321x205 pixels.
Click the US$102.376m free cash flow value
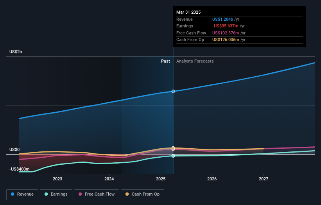pyautogui.click(x=226, y=33)
